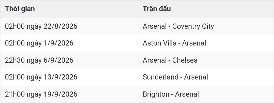
Task: Select the 'Arsenal - Coventry City' match cell
Action: (x=206, y=26)
